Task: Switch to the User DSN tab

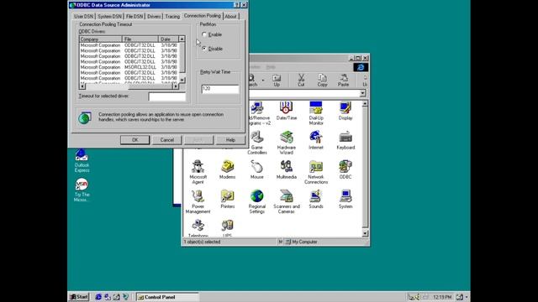Action: pyautogui.click(x=84, y=17)
